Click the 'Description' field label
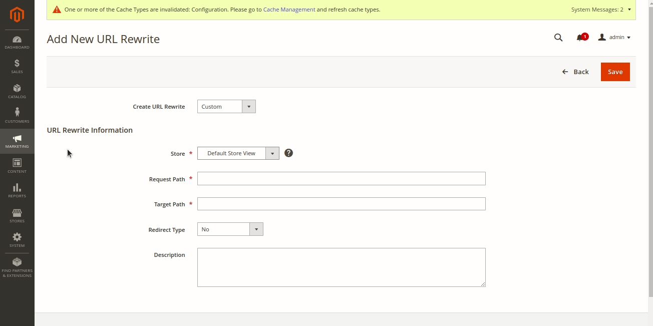 [169, 255]
